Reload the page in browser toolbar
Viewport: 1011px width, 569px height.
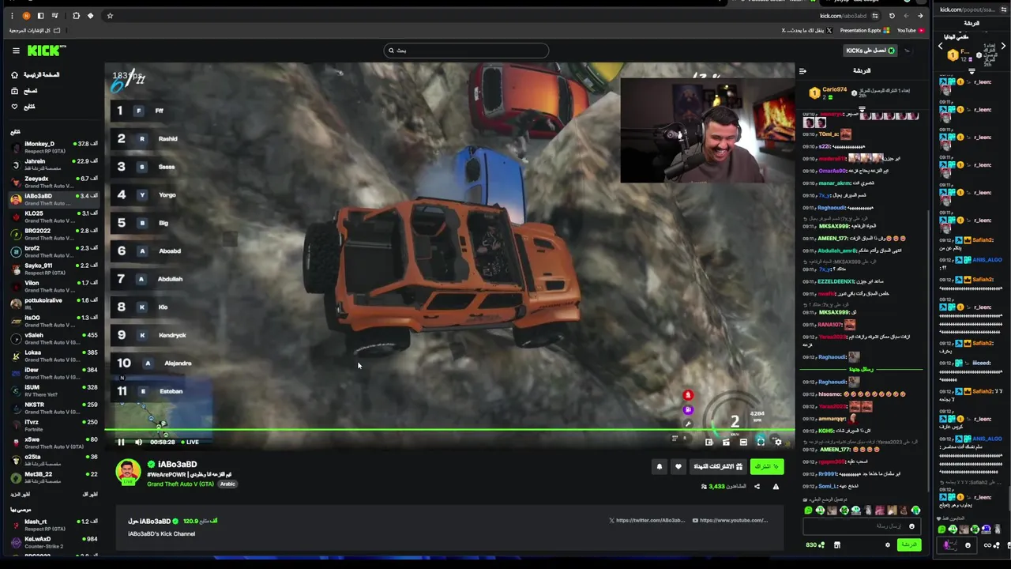tap(892, 16)
